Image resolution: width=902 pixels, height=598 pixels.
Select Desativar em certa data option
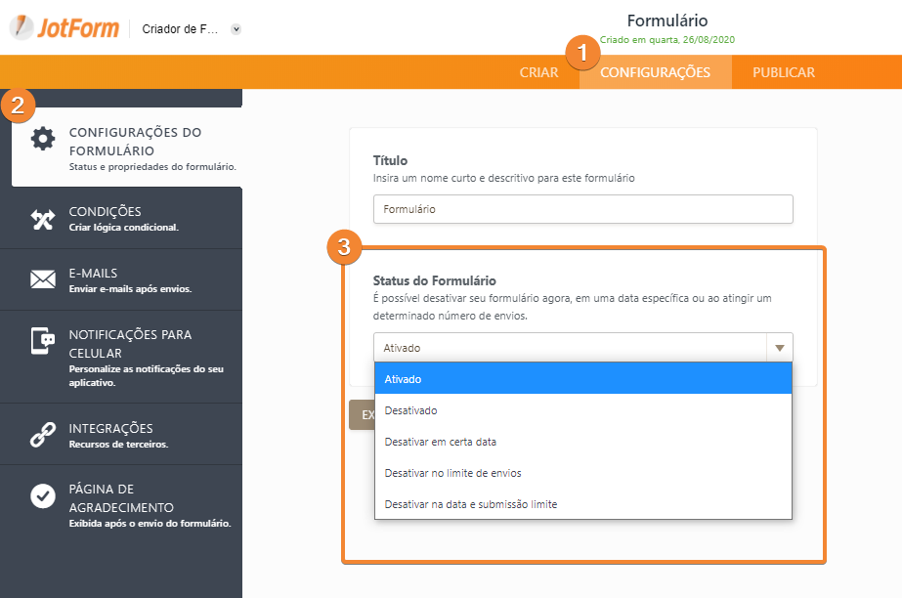582,442
